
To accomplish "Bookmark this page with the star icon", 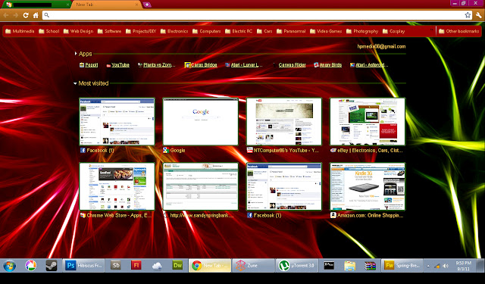I will pos(468,15).
